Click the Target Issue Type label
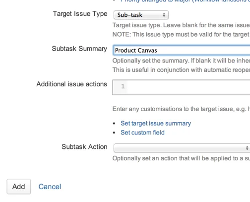 [x=80, y=14]
